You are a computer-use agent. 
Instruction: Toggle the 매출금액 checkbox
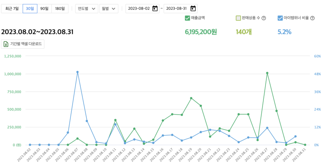tap(187, 18)
